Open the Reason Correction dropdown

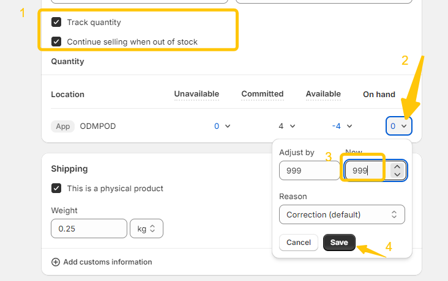coord(342,214)
